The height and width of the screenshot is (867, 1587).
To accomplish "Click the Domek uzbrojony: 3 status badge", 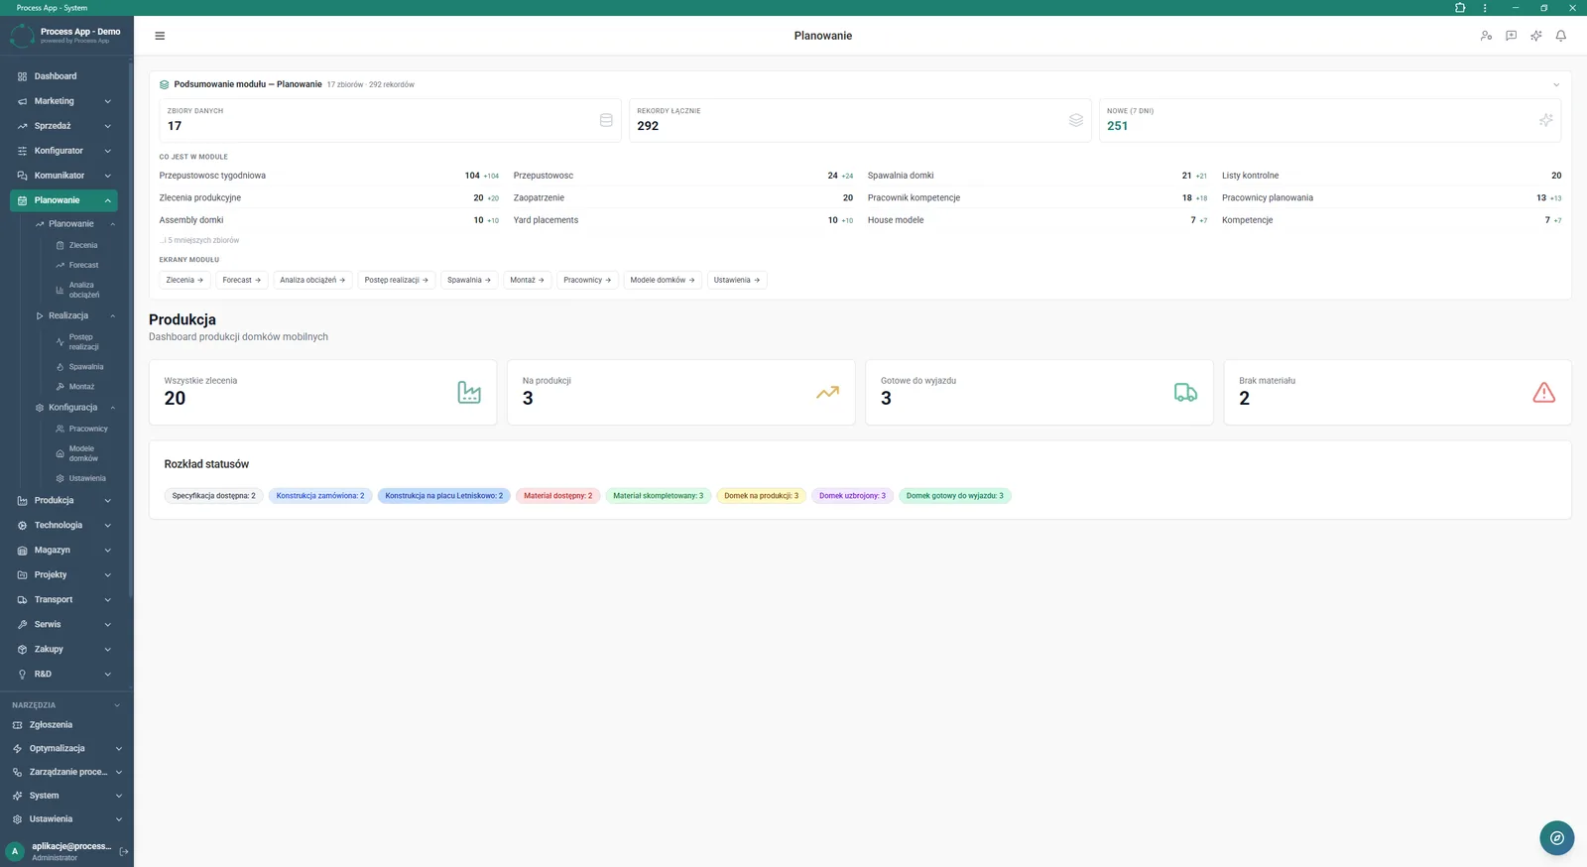I will point(852,496).
